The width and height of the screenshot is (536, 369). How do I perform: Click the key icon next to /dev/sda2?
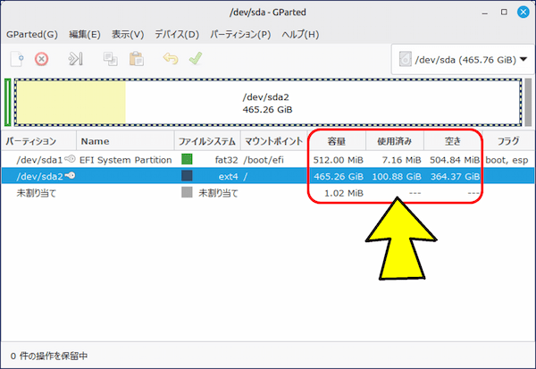tap(69, 176)
